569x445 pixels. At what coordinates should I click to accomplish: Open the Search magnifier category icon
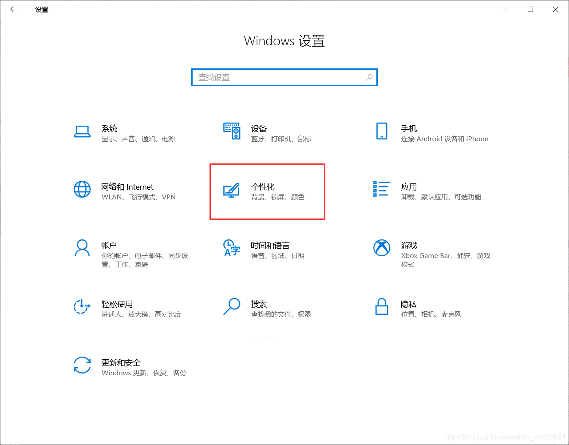pyautogui.click(x=231, y=306)
